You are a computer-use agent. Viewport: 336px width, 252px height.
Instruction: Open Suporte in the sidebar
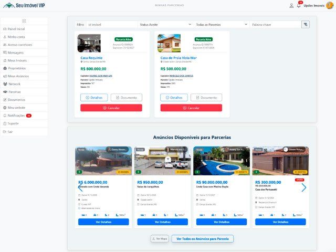pos(24,124)
